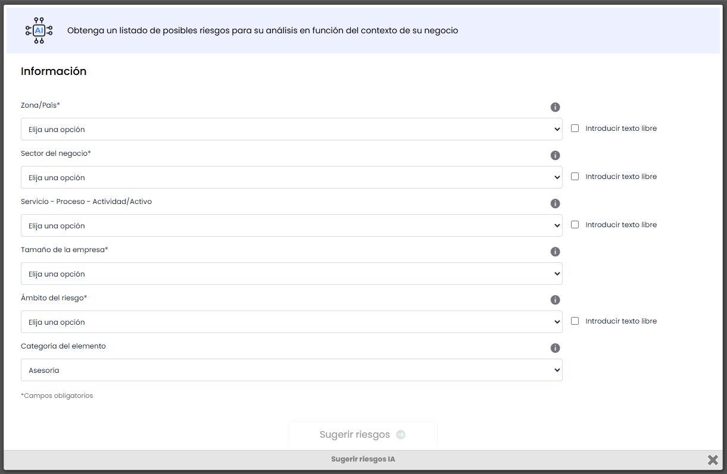The image size is (727, 474).
Task: Click info icon for Tamaño de la empresa
Action: [555, 252]
